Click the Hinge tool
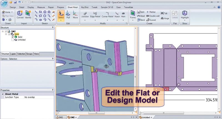 (x=165, y=18)
